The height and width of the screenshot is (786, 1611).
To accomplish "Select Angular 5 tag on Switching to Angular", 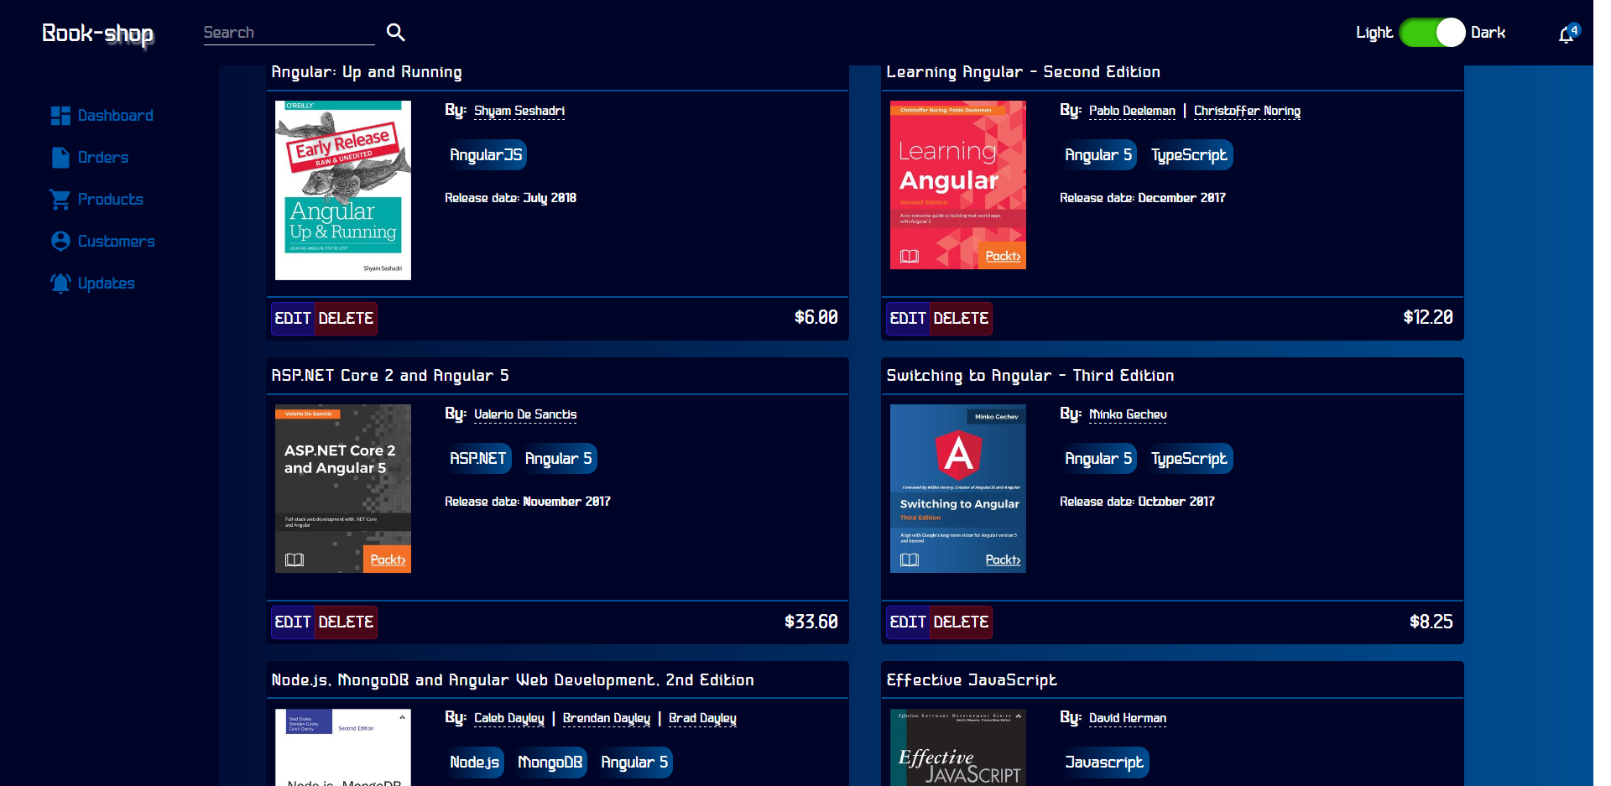I will click(1098, 459).
